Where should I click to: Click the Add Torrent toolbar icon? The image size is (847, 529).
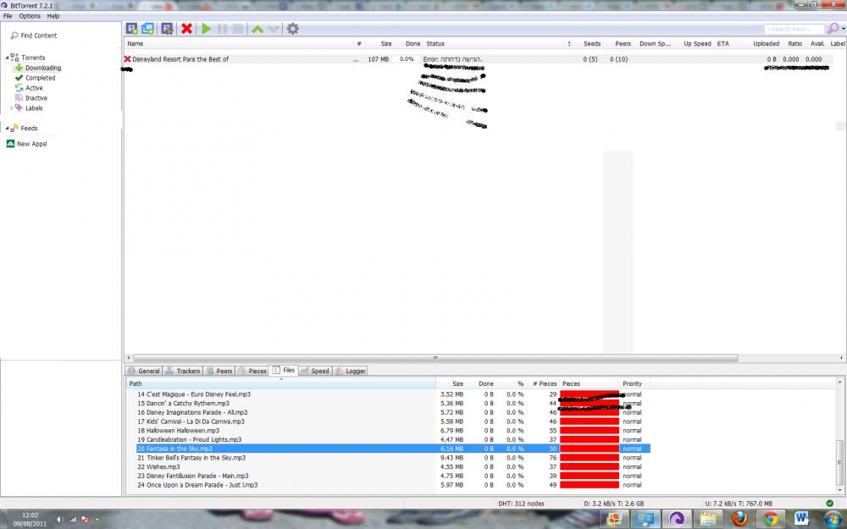click(x=132, y=29)
